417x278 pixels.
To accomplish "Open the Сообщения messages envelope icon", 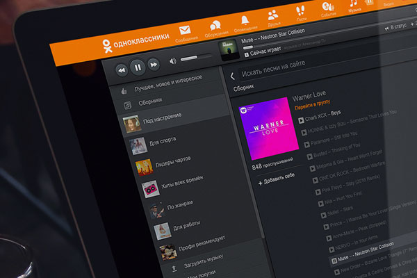I will [x=185, y=30].
